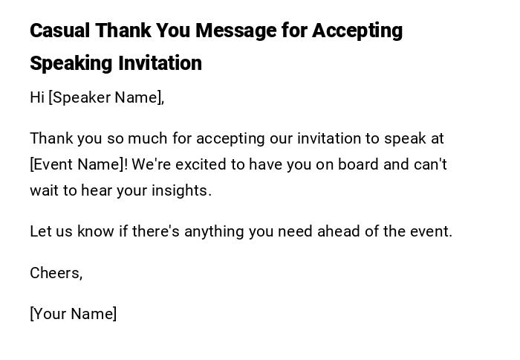Select the "Speaking Invitation" title line

pos(116,63)
